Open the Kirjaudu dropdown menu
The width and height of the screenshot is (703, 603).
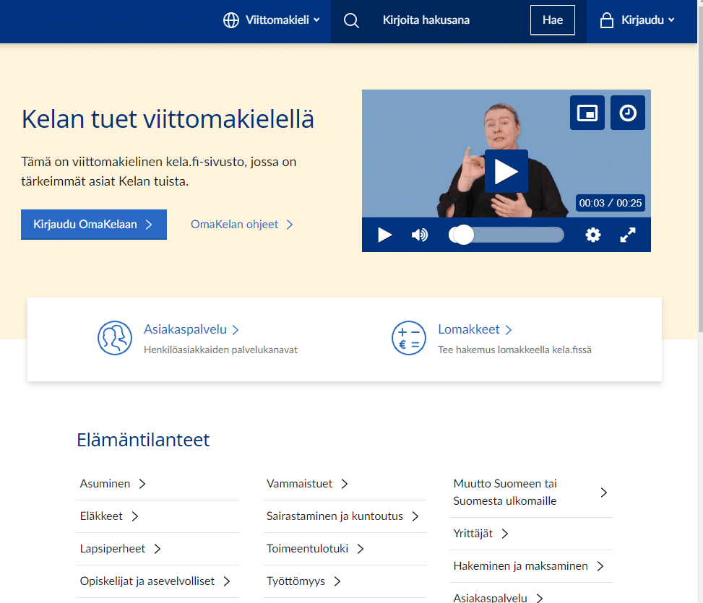(642, 19)
